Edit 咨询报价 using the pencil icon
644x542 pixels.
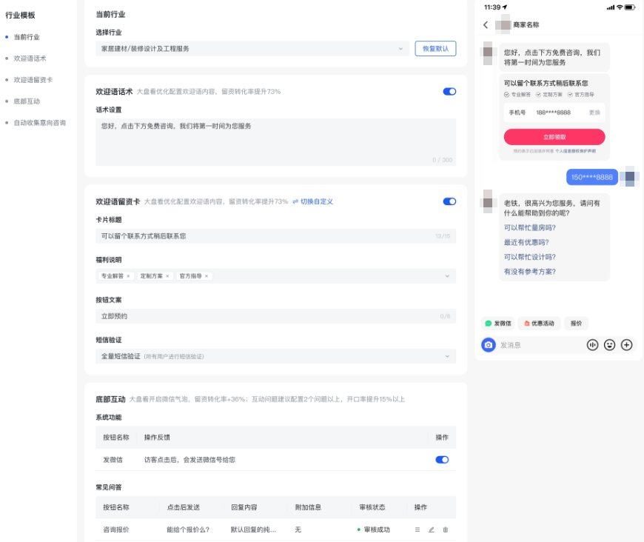click(432, 529)
